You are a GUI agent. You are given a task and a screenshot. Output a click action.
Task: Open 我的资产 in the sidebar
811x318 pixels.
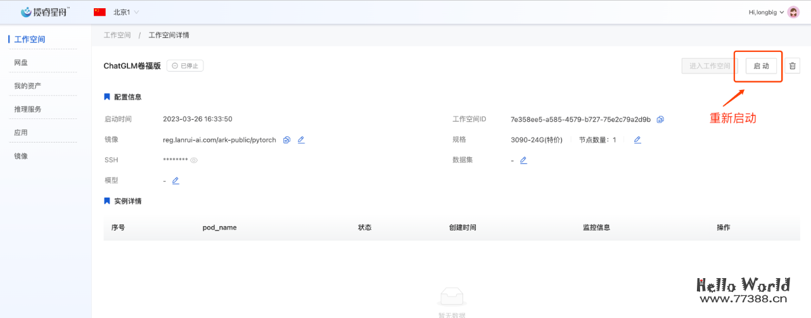[x=28, y=86]
